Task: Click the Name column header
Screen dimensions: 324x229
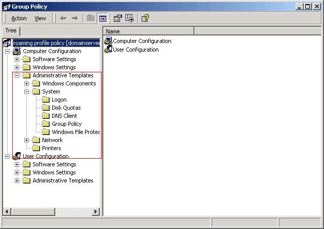Action: click(x=148, y=31)
